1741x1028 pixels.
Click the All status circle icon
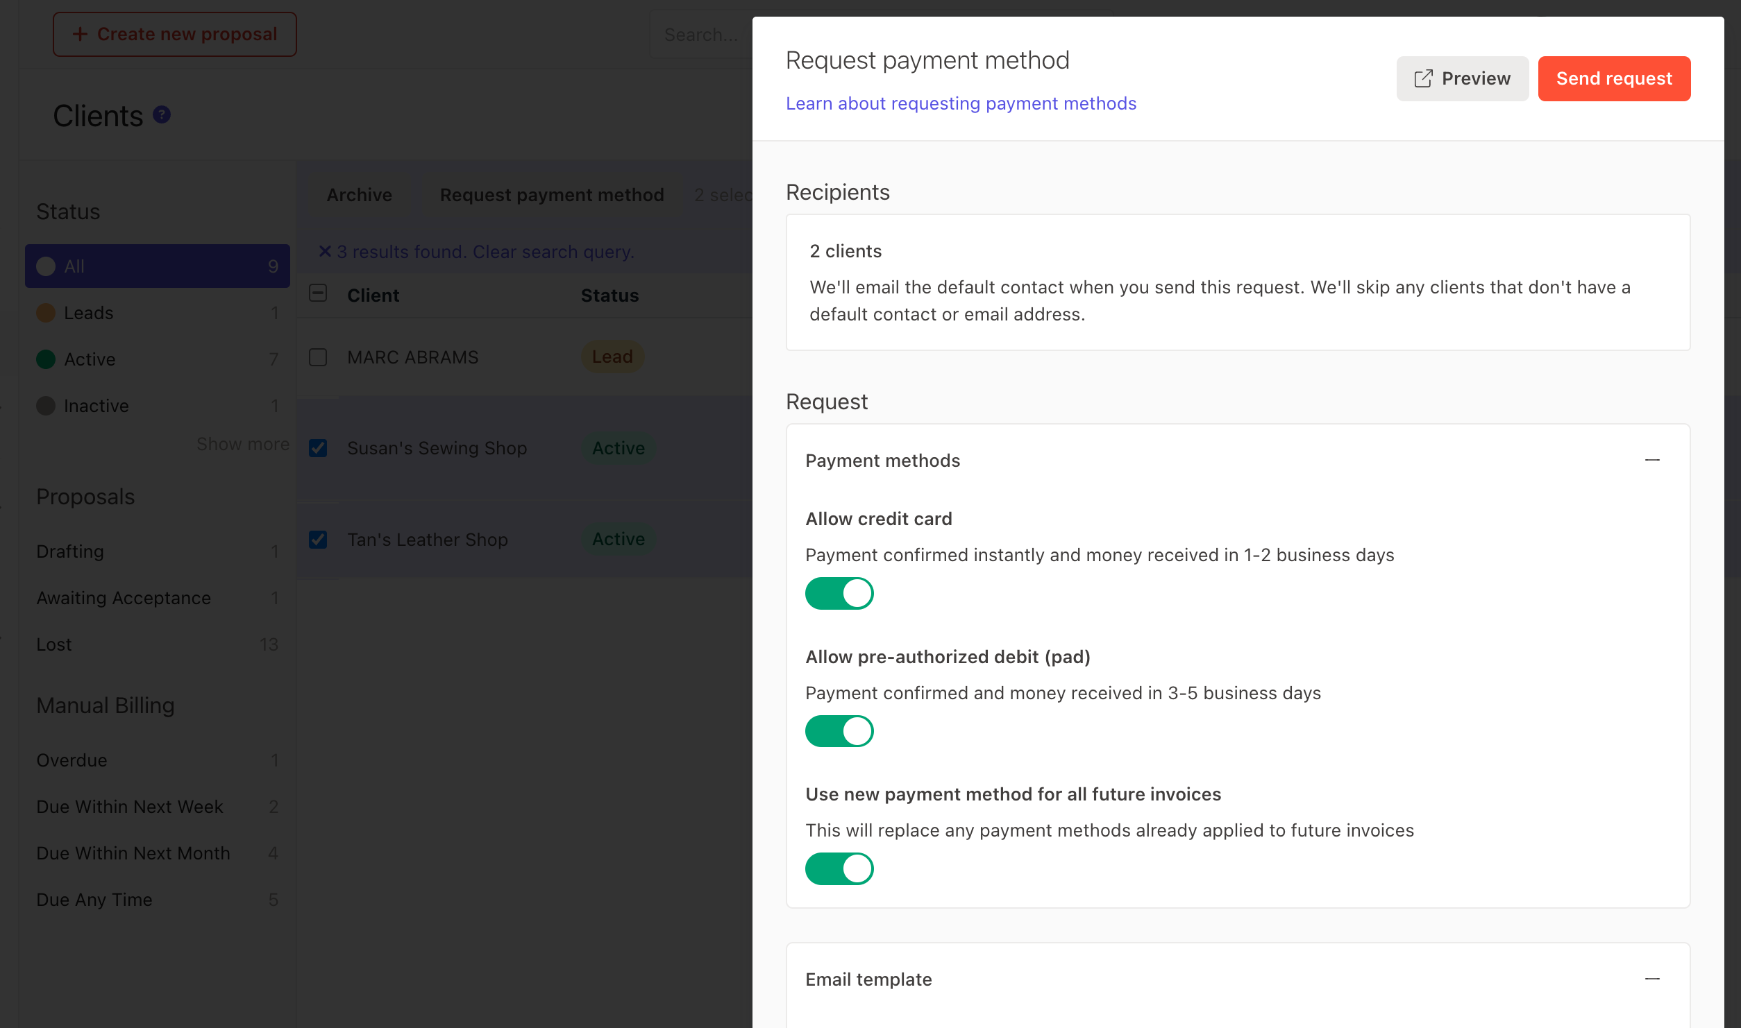tap(46, 266)
